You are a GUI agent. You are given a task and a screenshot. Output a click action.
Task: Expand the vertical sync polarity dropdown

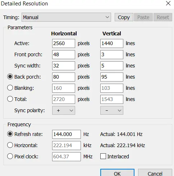(x=112, y=110)
